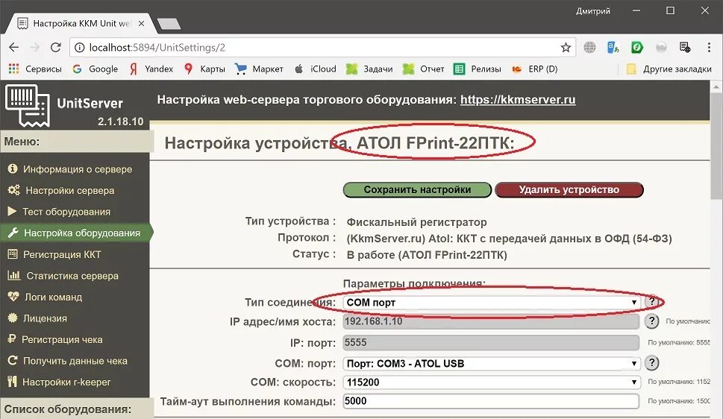The width and height of the screenshot is (723, 419).
Task: Open the iCloud bookmark
Action: (316, 69)
